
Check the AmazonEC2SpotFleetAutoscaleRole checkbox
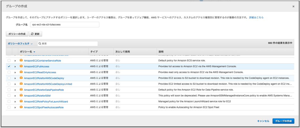[9, 107]
